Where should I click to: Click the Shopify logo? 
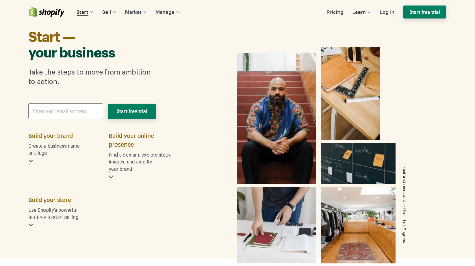click(x=47, y=12)
